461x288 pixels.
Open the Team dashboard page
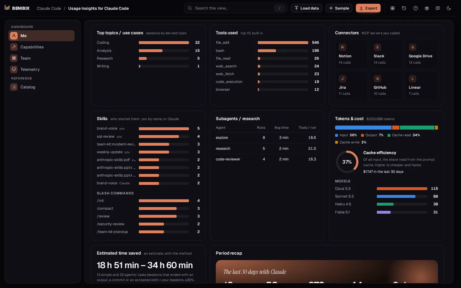[41, 58]
